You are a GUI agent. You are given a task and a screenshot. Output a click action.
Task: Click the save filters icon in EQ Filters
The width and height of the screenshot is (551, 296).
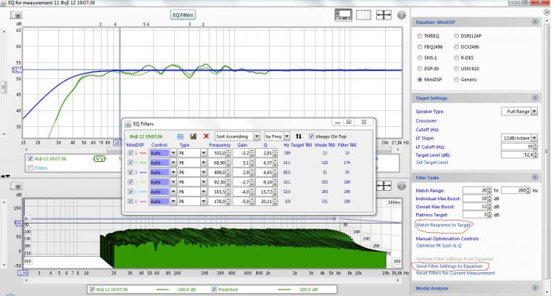point(194,136)
